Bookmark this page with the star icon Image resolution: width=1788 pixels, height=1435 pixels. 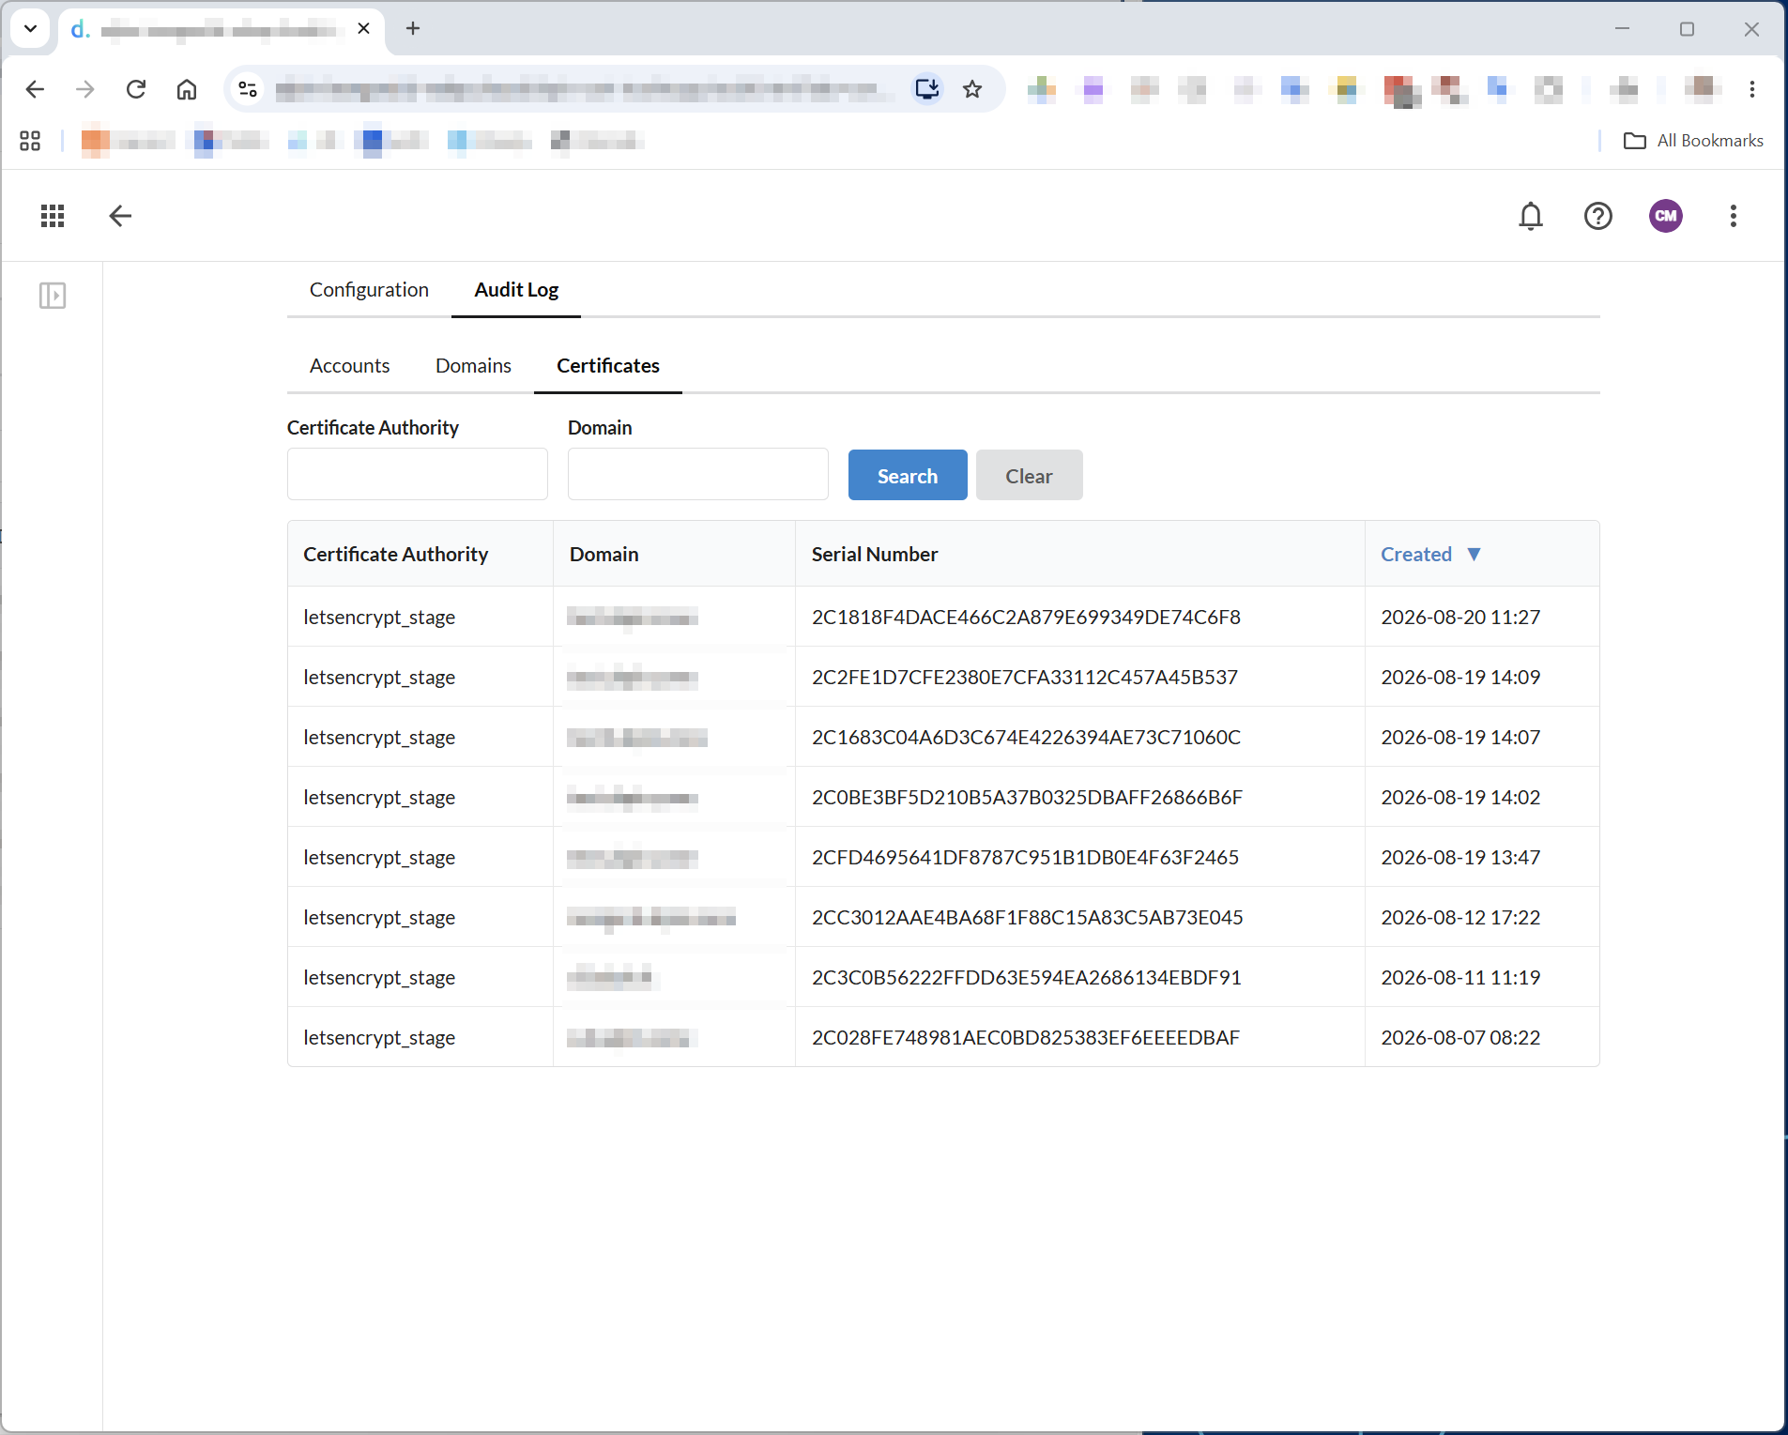coord(972,89)
